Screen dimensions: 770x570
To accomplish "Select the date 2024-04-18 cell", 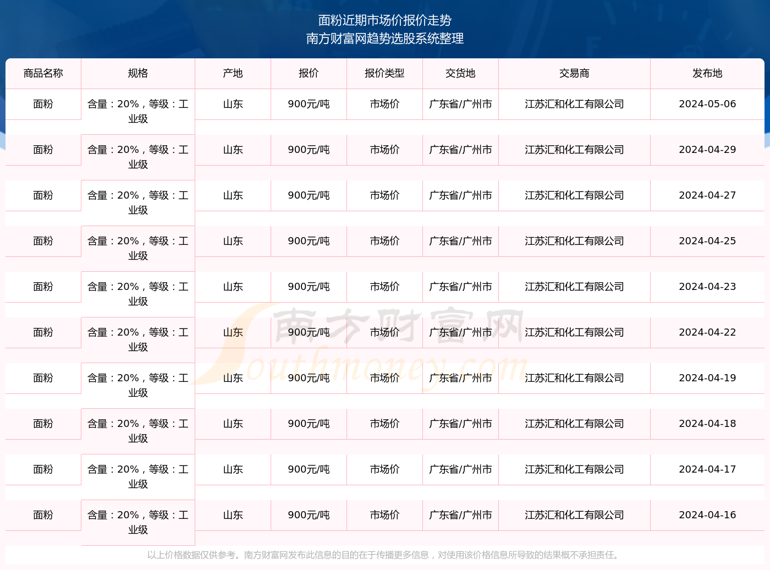I will pyautogui.click(x=707, y=424).
